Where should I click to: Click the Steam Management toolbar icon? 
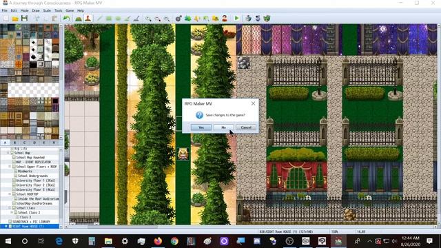[258, 19]
